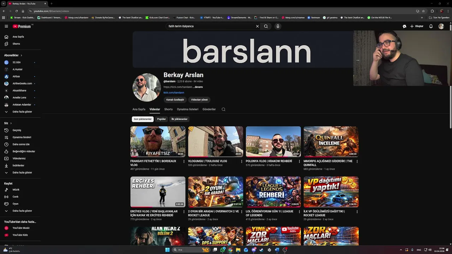Screen dimensions: 452x254
Task: Open the Siz section chevron
Action: click(x=11, y=123)
